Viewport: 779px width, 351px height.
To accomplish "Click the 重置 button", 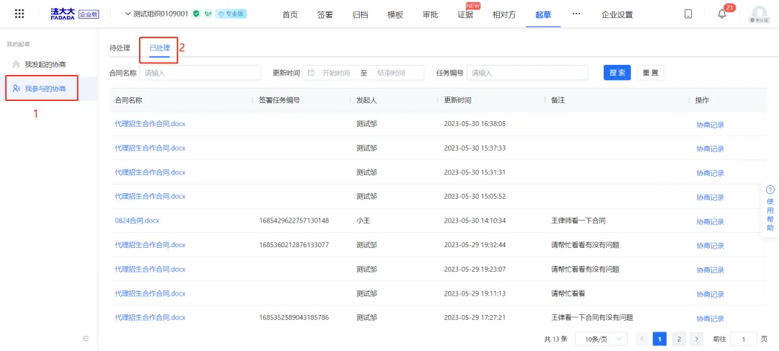I will [650, 73].
